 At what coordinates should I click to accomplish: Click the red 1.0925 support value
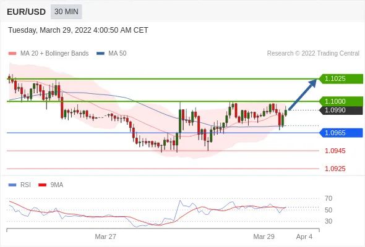pyautogui.click(x=335, y=169)
